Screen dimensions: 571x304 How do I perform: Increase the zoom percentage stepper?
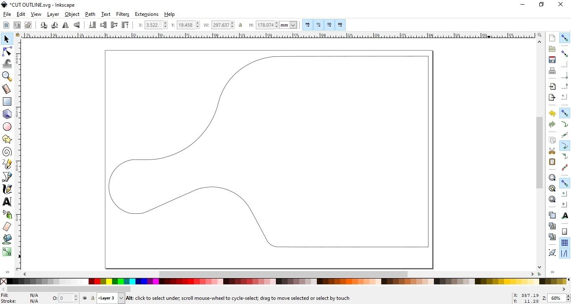tap(568, 296)
